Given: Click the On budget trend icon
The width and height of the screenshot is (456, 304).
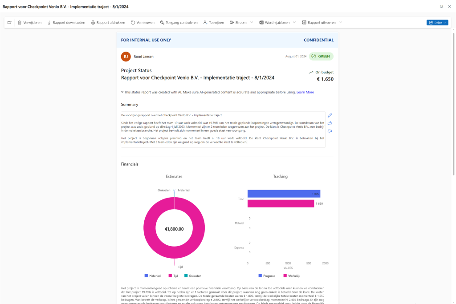Looking at the screenshot, I should pyautogui.click(x=311, y=73).
